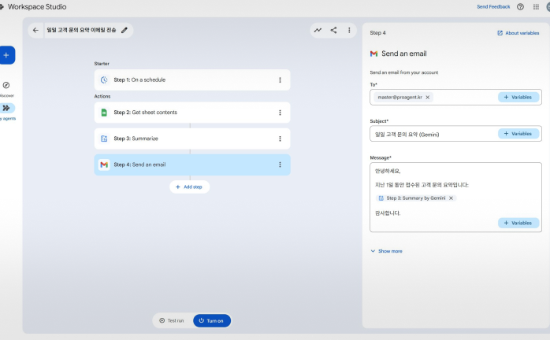Click the Send an email heading
Image resolution: width=550 pixels, height=340 pixels.
[x=404, y=54]
